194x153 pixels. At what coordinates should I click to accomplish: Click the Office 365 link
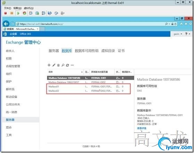click(x=25, y=34)
